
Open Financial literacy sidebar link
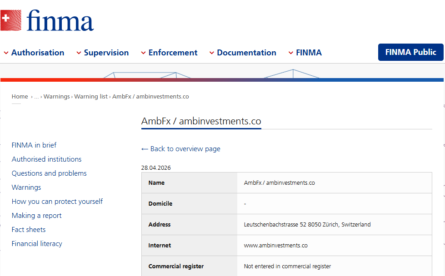[x=37, y=244]
